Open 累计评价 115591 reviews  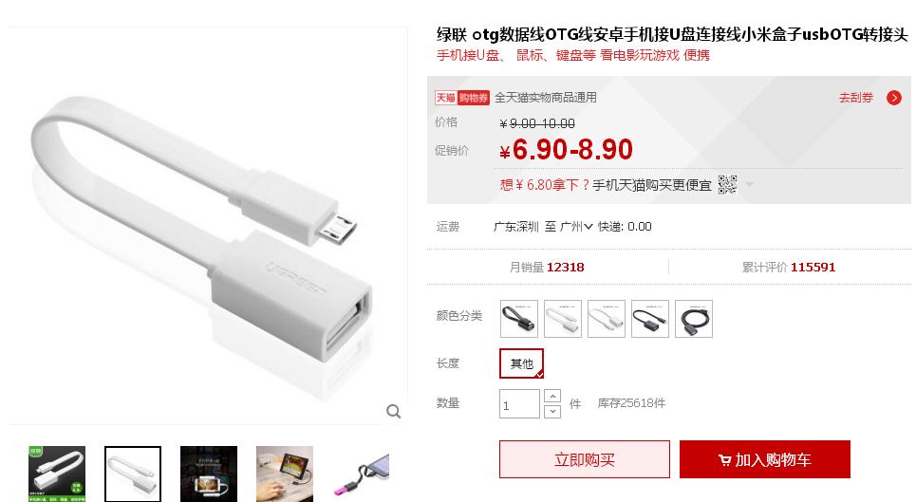(x=789, y=268)
